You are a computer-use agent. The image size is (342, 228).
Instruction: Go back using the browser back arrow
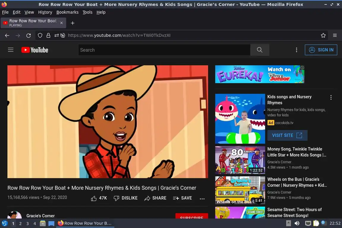tap(7, 35)
